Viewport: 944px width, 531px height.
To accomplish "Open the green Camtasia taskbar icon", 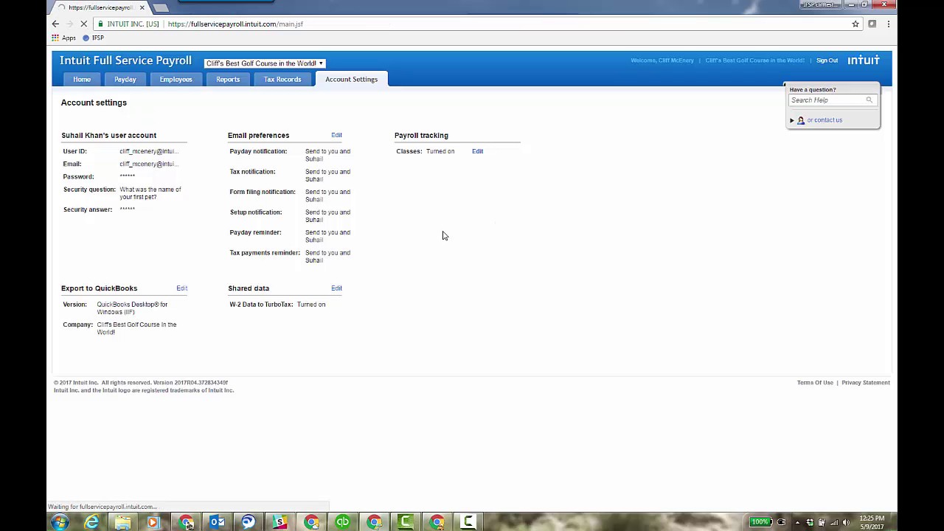I will pyautogui.click(x=406, y=522).
